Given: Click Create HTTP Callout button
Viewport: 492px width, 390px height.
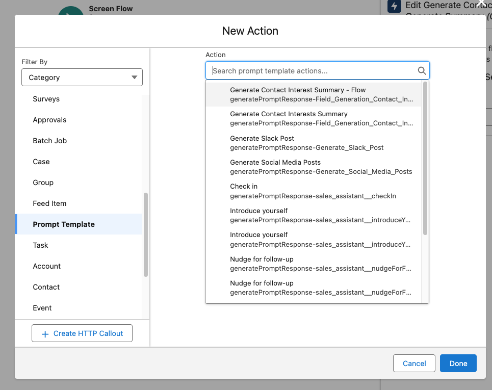Looking at the screenshot, I should click(82, 333).
